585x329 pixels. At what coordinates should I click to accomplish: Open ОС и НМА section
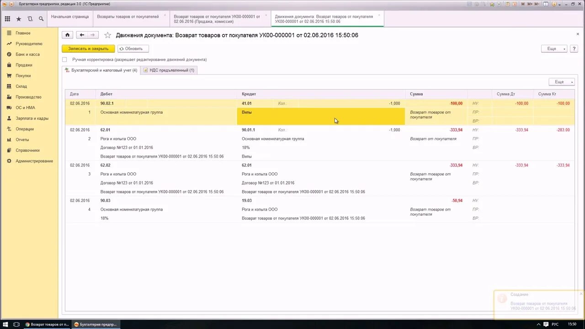(x=25, y=108)
